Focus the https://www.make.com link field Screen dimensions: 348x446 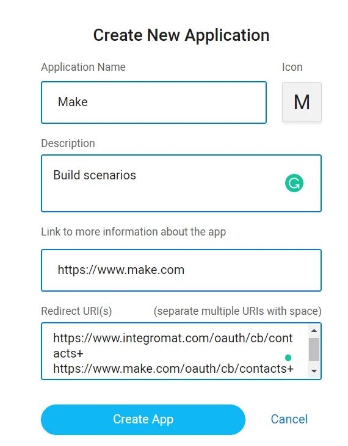(181, 270)
